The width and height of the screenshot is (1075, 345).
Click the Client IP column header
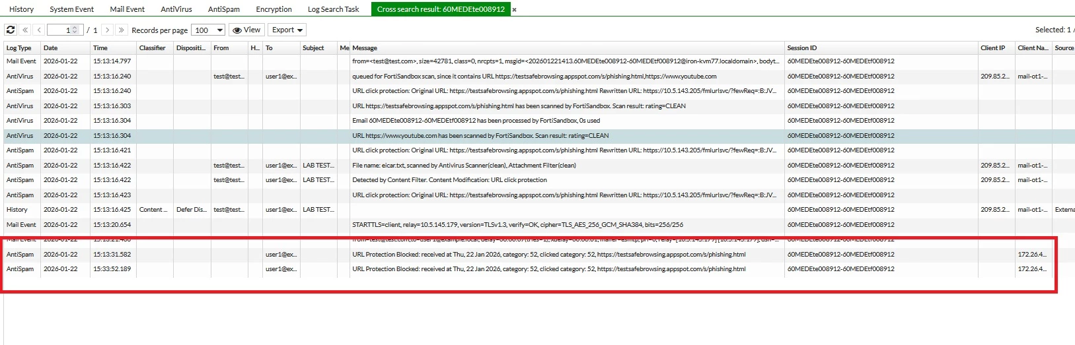tap(996, 48)
